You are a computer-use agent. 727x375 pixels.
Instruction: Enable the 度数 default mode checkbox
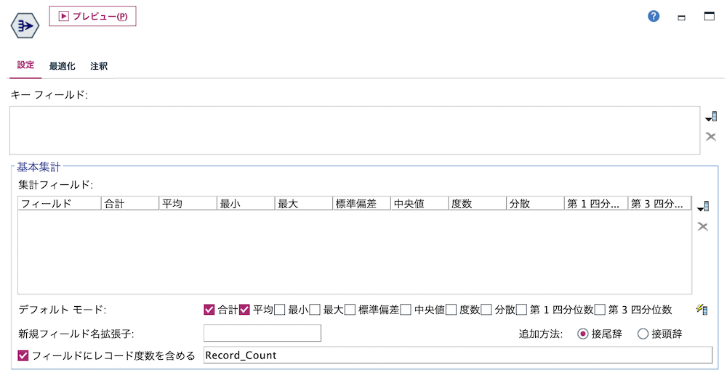point(451,309)
